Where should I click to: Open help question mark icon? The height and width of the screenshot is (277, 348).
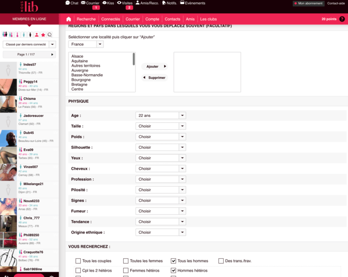(x=342, y=19)
